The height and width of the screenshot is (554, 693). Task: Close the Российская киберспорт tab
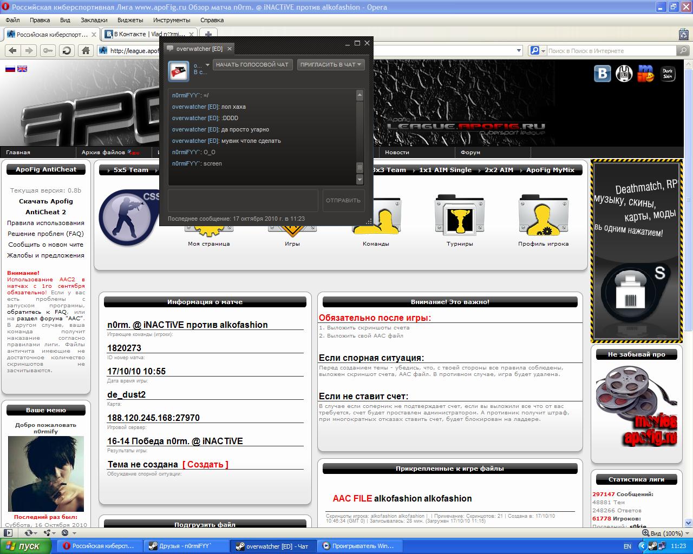tap(94, 34)
